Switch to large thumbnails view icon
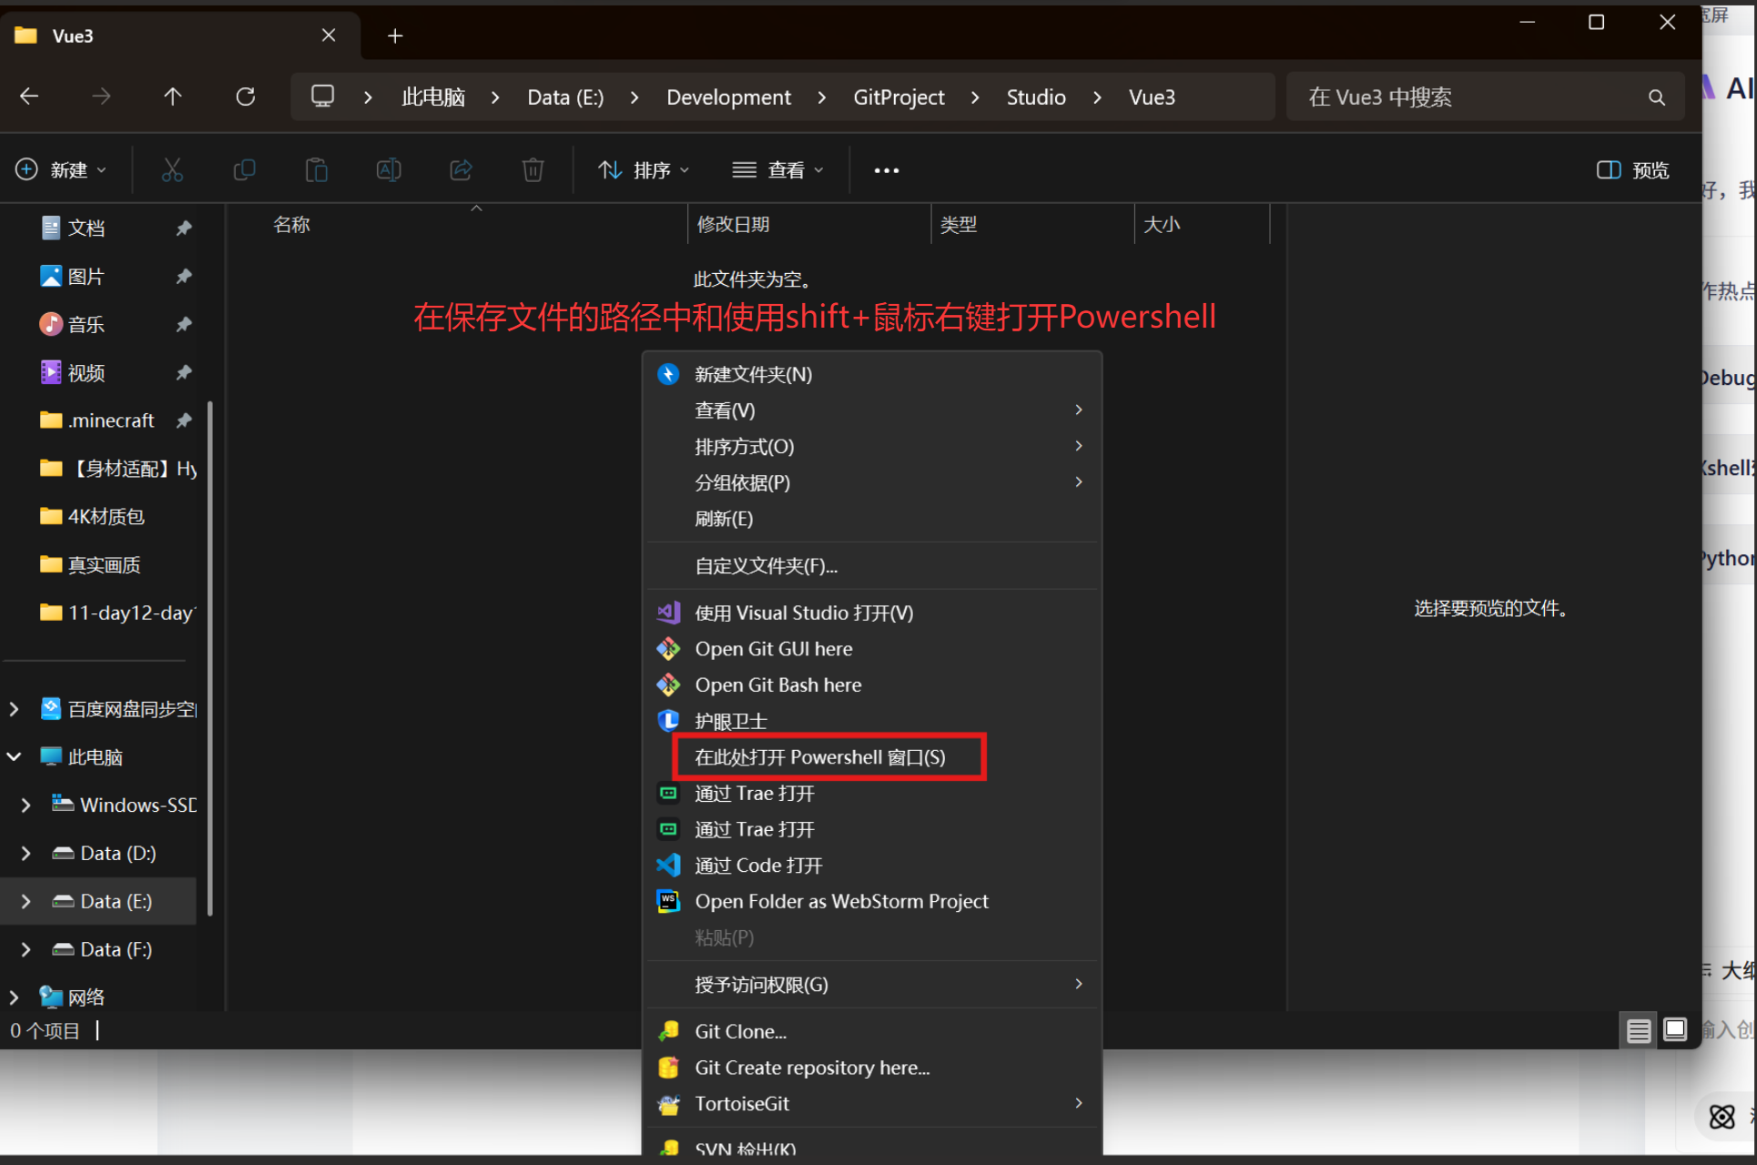This screenshot has height=1165, width=1757. click(x=1675, y=1029)
